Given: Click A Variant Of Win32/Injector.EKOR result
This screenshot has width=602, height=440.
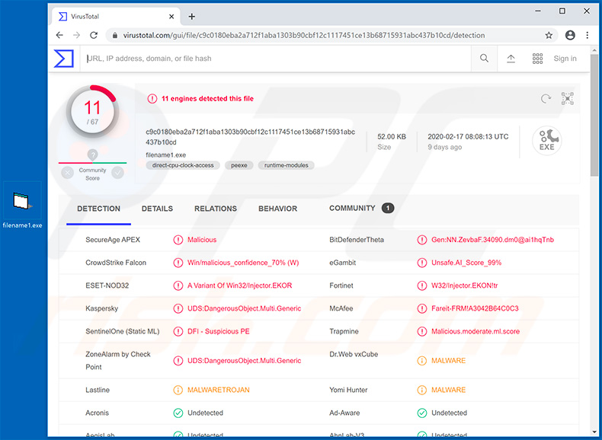Looking at the screenshot, I should tap(239, 285).
